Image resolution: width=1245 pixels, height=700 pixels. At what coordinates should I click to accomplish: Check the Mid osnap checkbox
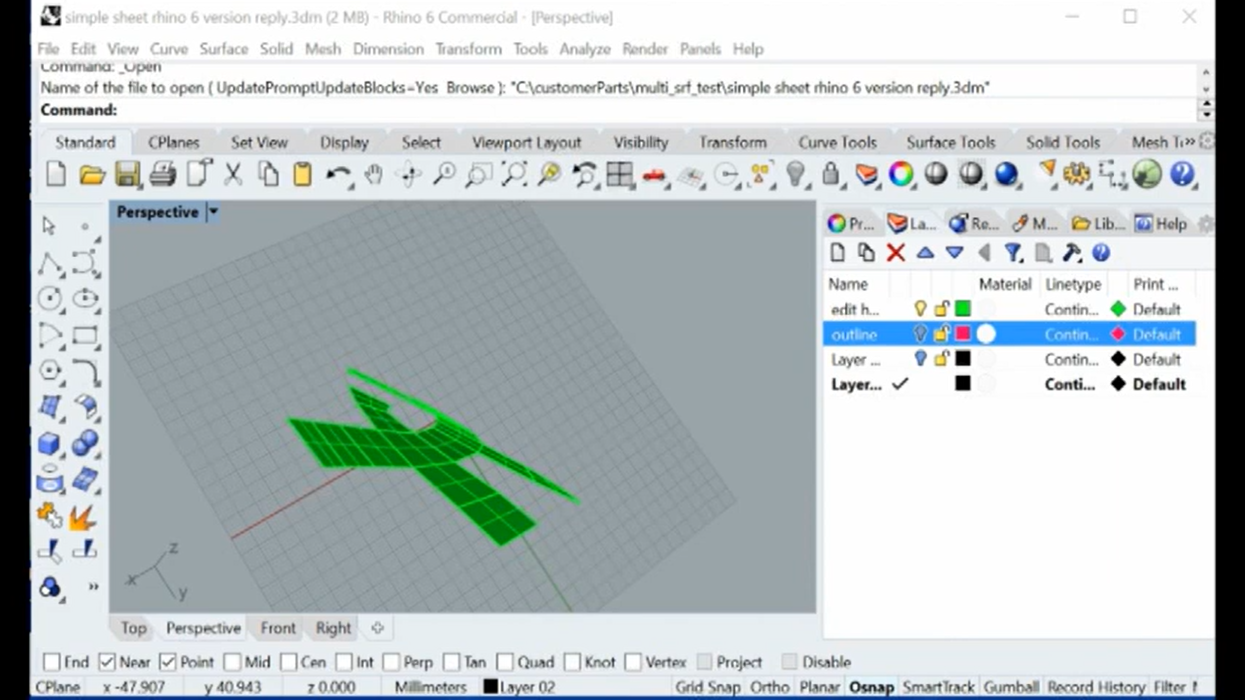pyautogui.click(x=232, y=662)
